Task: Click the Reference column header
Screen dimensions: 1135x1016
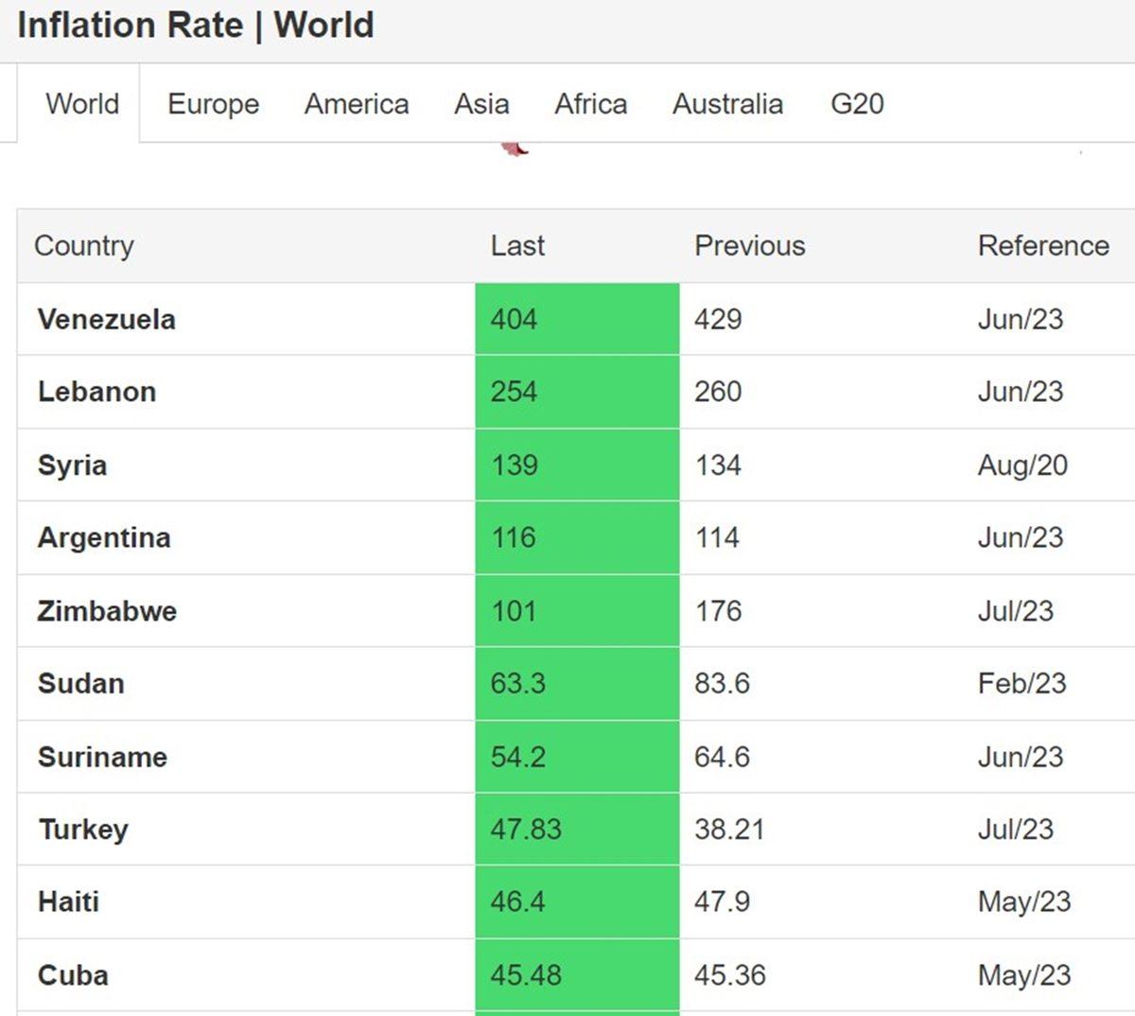Action: pos(1042,246)
